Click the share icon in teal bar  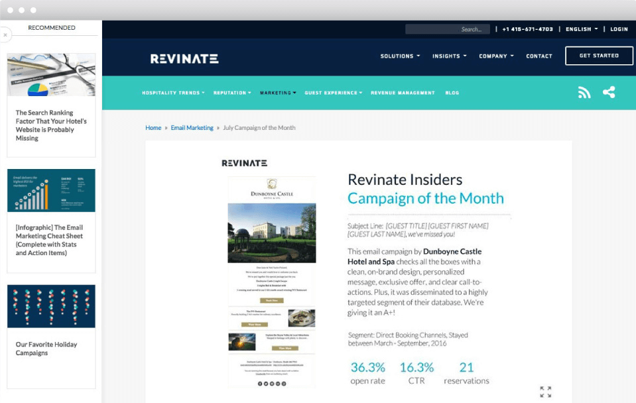click(x=609, y=92)
